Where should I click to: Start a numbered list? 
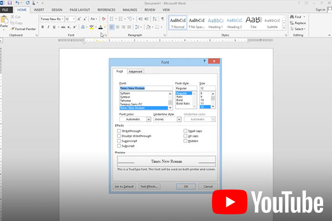[121, 19]
